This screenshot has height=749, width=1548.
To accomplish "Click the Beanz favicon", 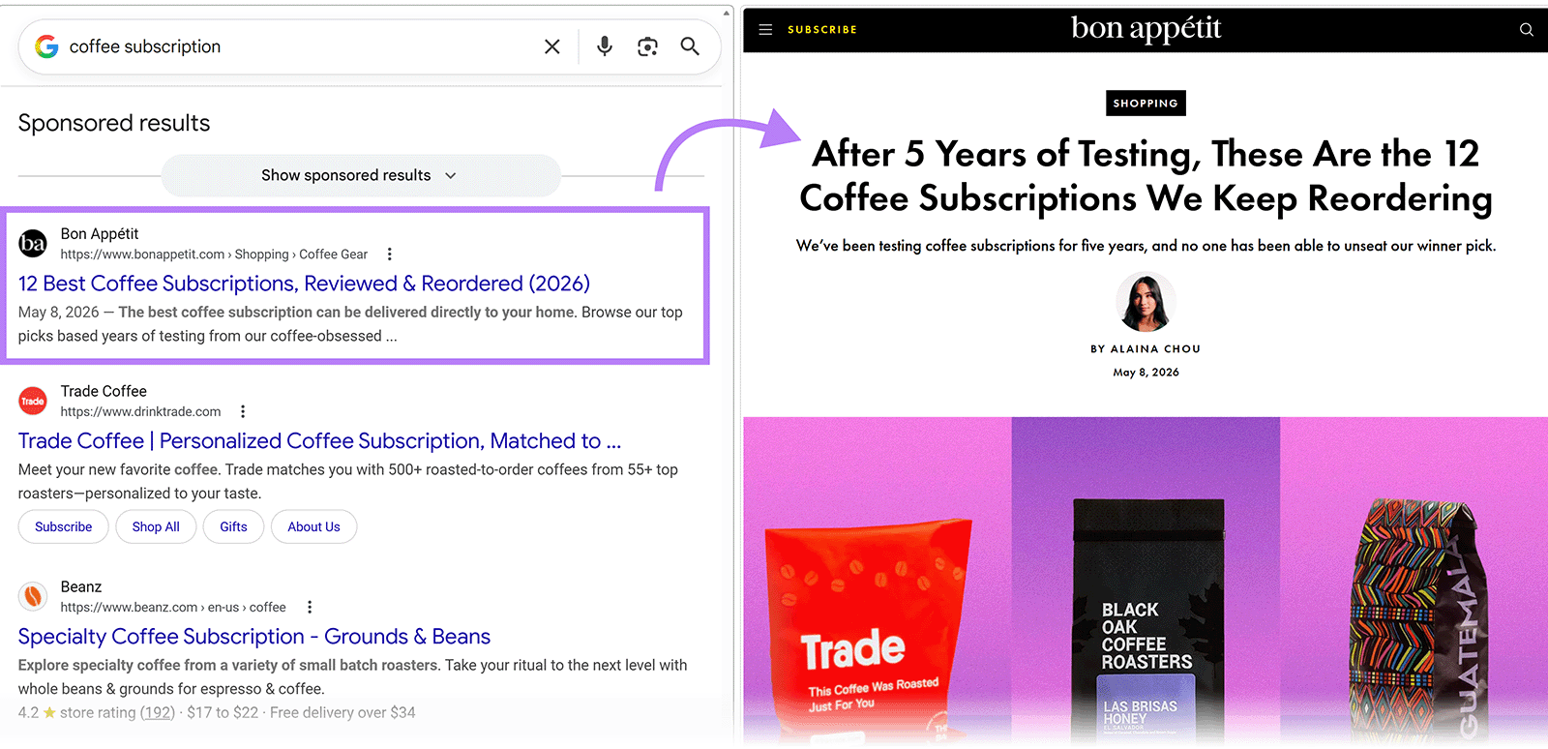I will tap(33, 596).
